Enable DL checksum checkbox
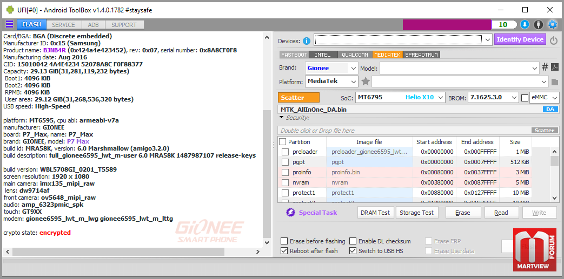The width and height of the screenshot is (564, 279). click(353, 241)
